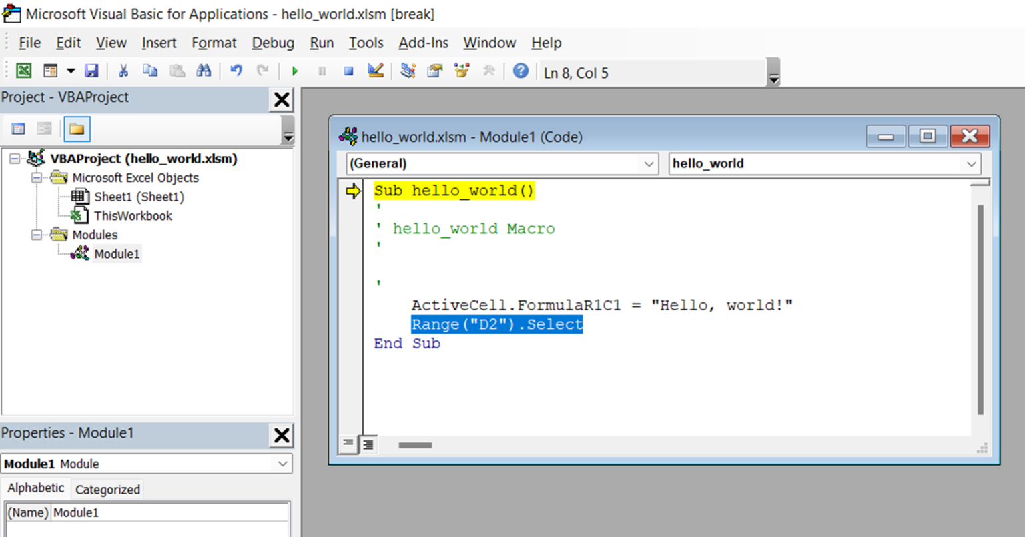1025x537 pixels.
Task: Click the code window horizontal scrollbar thumb
Action: point(415,445)
